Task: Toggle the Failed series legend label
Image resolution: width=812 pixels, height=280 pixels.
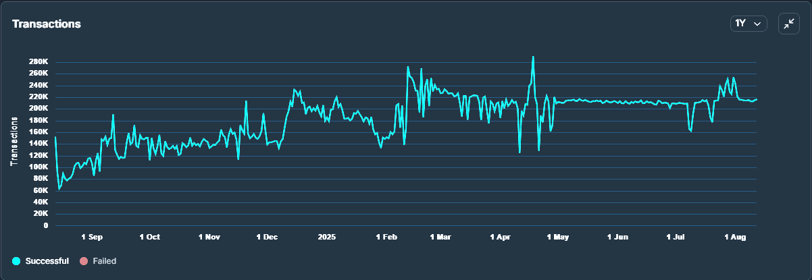Action: (x=105, y=260)
